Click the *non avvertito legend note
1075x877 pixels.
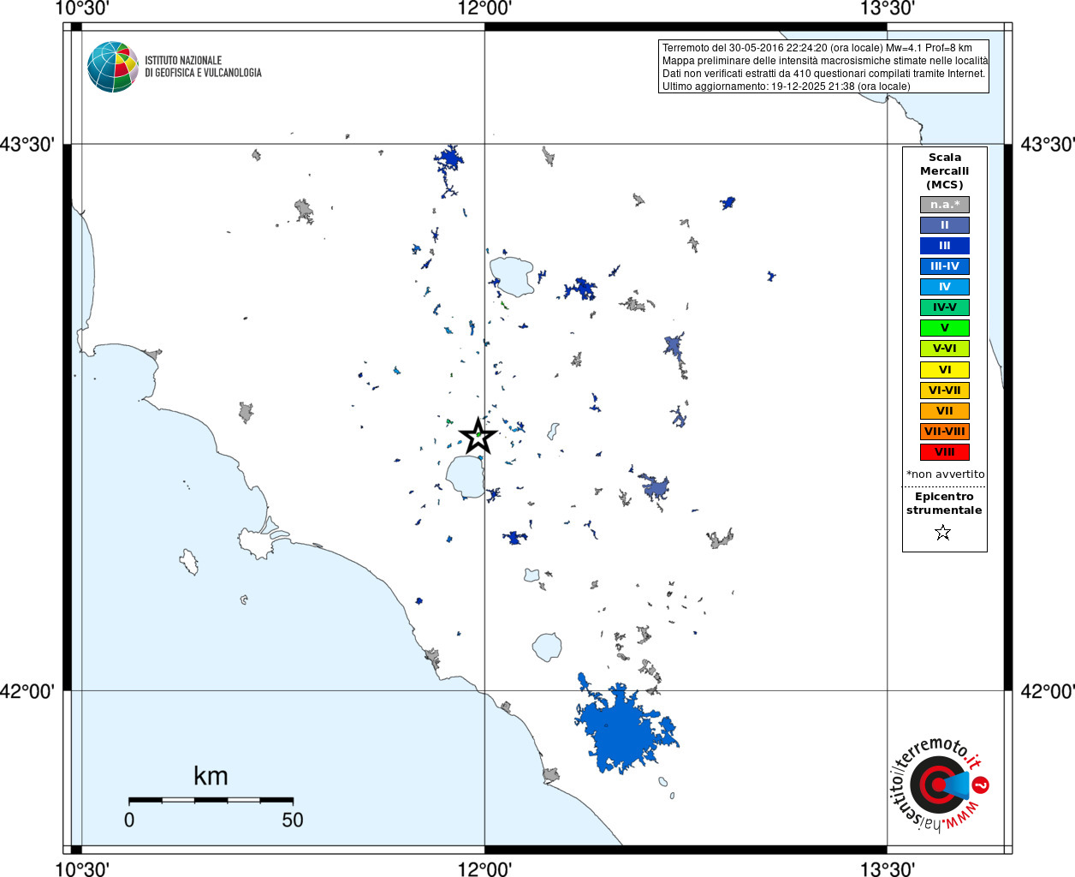[945, 474]
